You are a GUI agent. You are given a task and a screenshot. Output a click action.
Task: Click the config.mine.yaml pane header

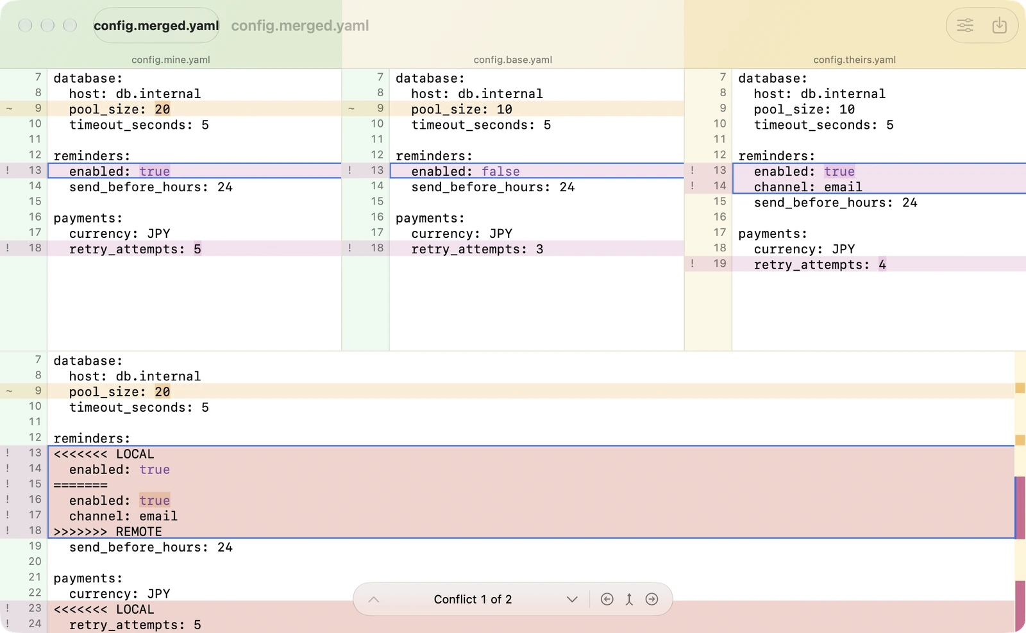pyautogui.click(x=171, y=60)
